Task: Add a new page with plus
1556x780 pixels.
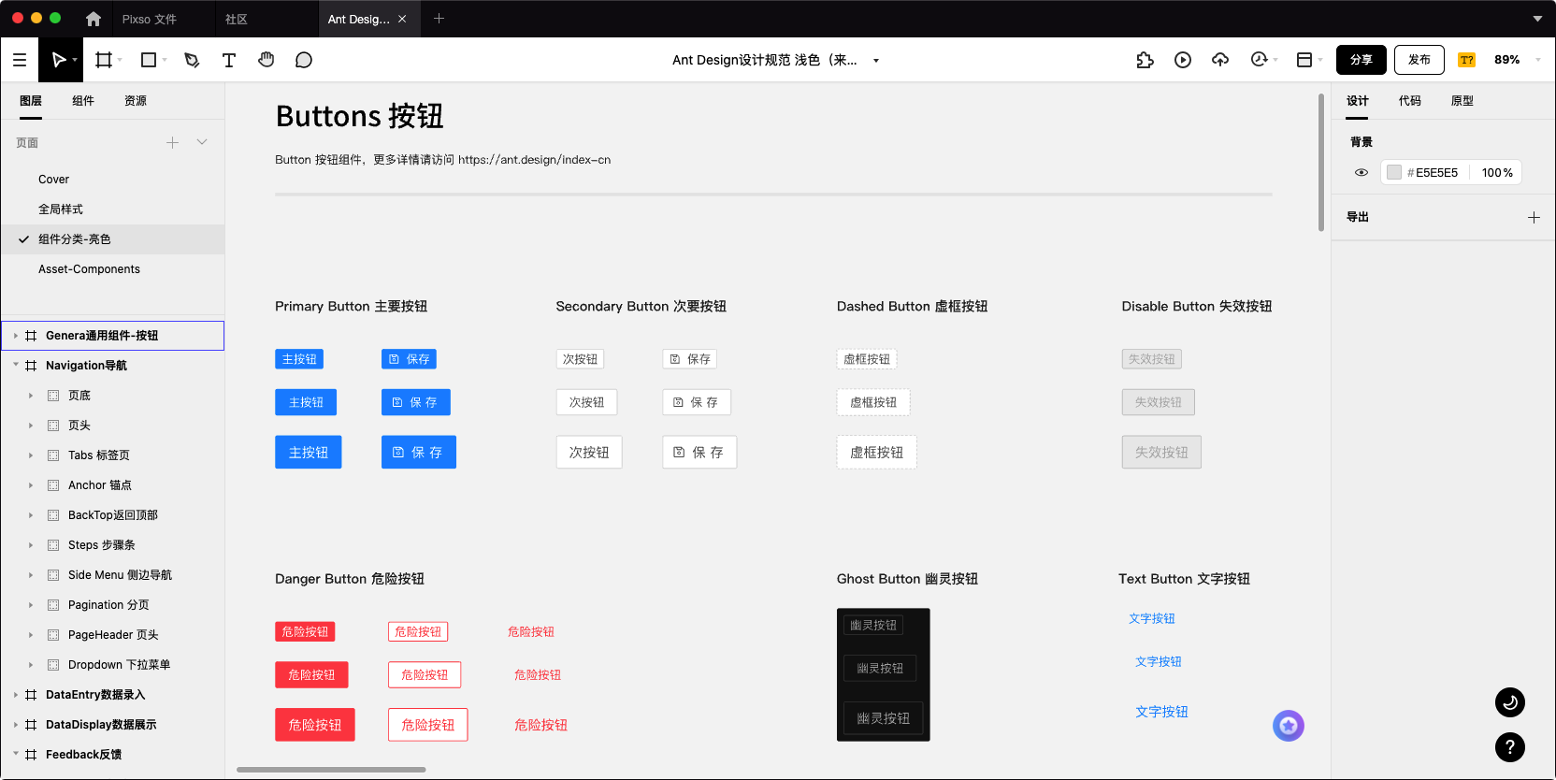Action: (x=172, y=142)
